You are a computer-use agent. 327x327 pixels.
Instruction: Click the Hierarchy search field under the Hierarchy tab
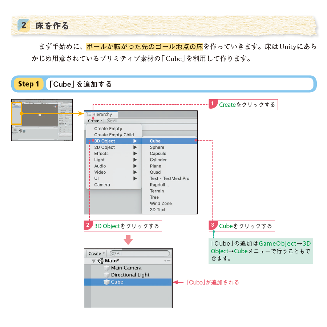click(x=152, y=121)
